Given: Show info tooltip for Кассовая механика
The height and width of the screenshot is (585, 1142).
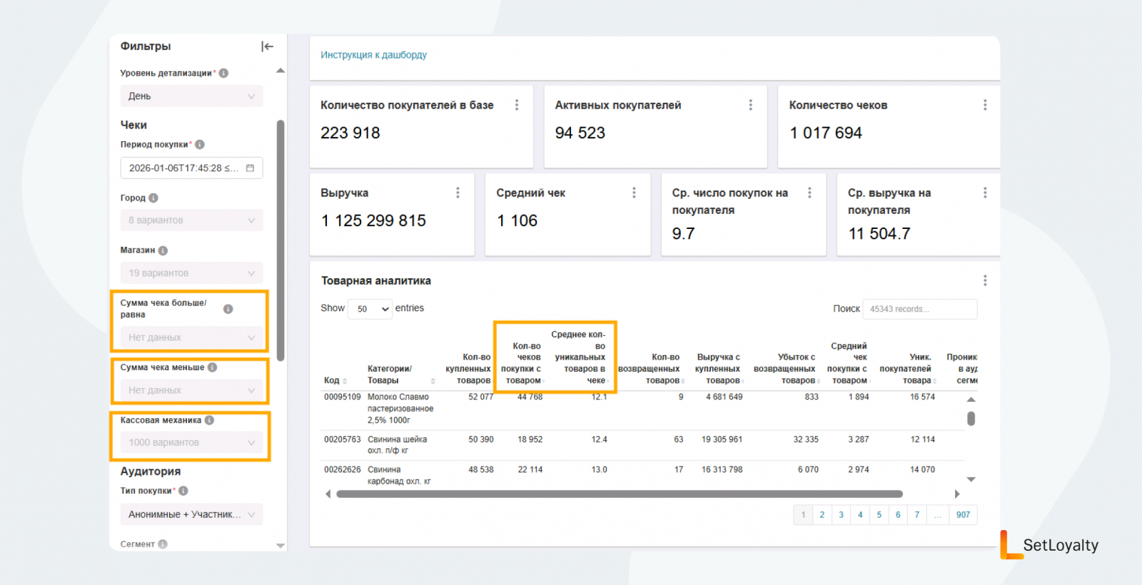Looking at the screenshot, I should pyautogui.click(x=209, y=420).
